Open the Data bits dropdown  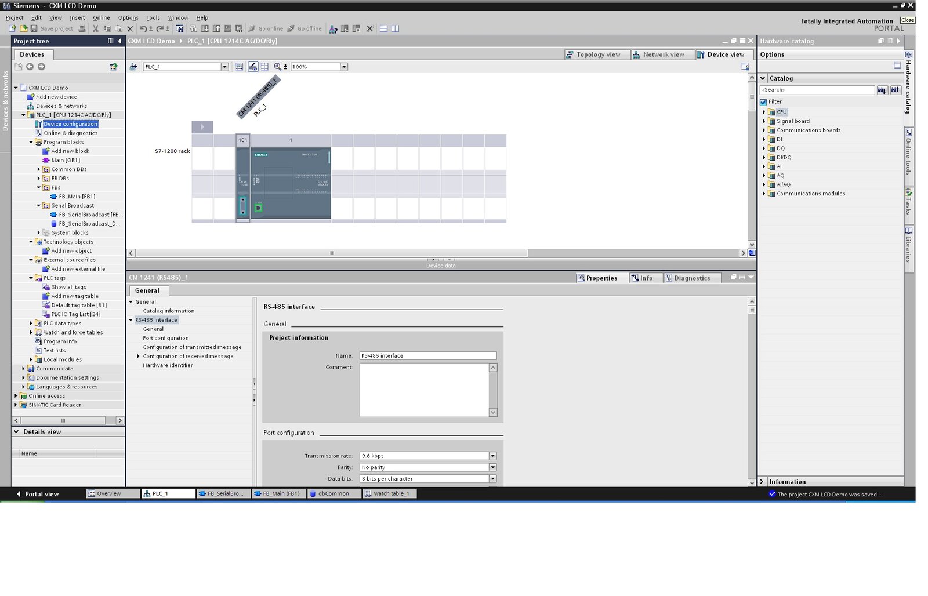(492, 479)
